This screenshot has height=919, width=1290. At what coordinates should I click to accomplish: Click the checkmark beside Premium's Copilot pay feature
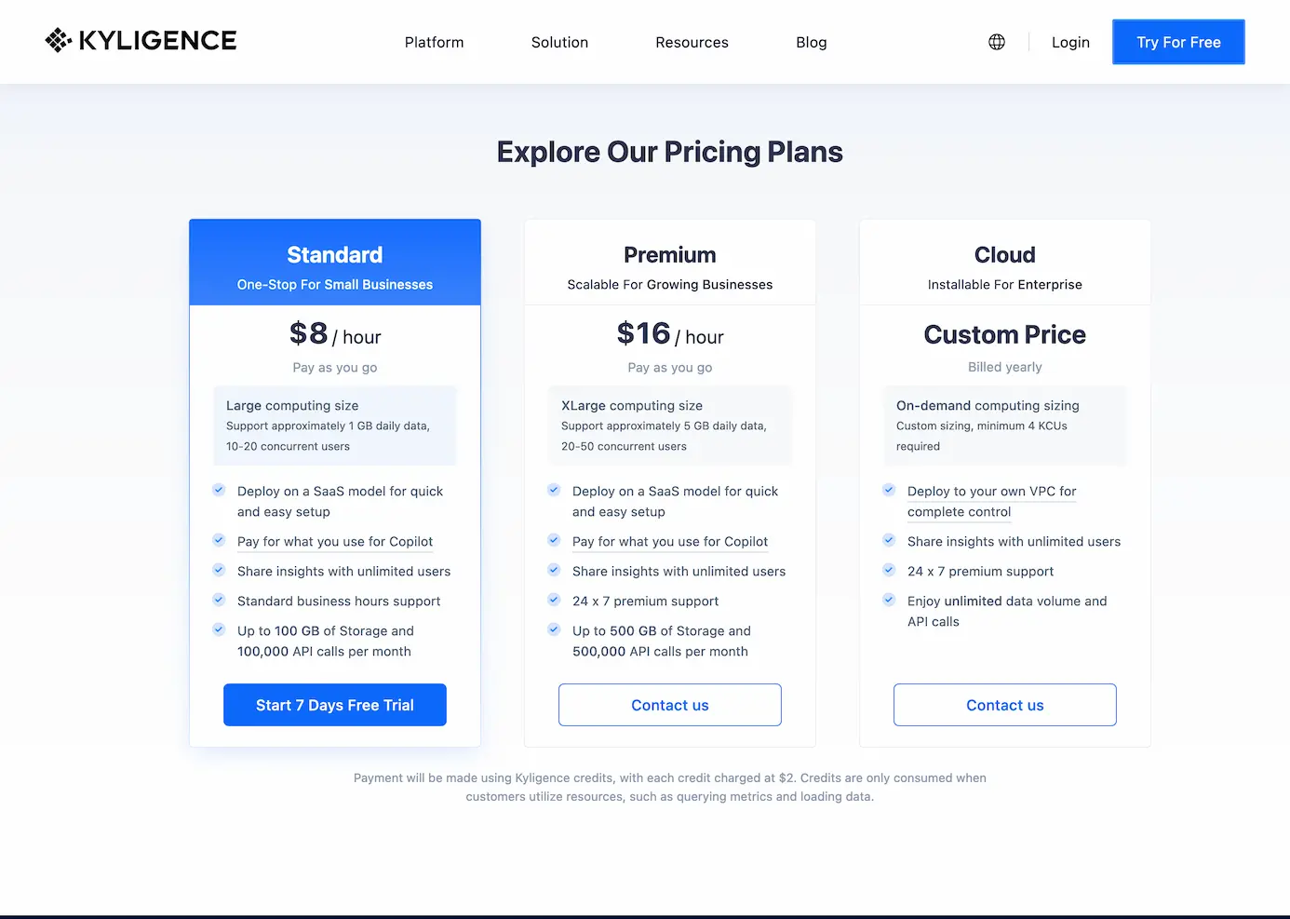click(554, 540)
